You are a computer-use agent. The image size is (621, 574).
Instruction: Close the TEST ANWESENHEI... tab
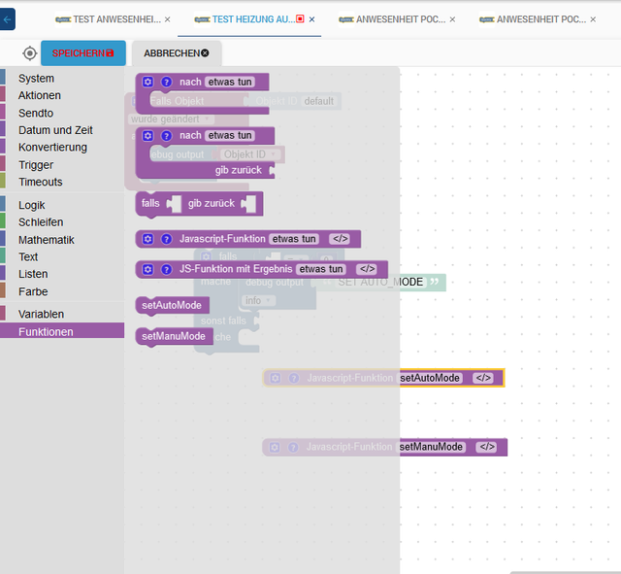[168, 19]
